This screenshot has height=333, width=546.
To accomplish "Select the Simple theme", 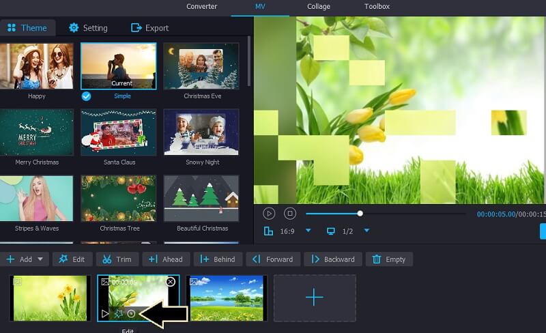I will pos(118,66).
